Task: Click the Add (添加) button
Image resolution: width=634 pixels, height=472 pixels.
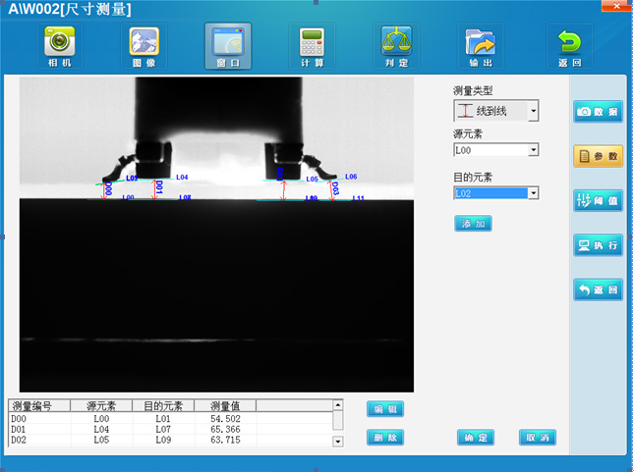Action: tap(473, 224)
